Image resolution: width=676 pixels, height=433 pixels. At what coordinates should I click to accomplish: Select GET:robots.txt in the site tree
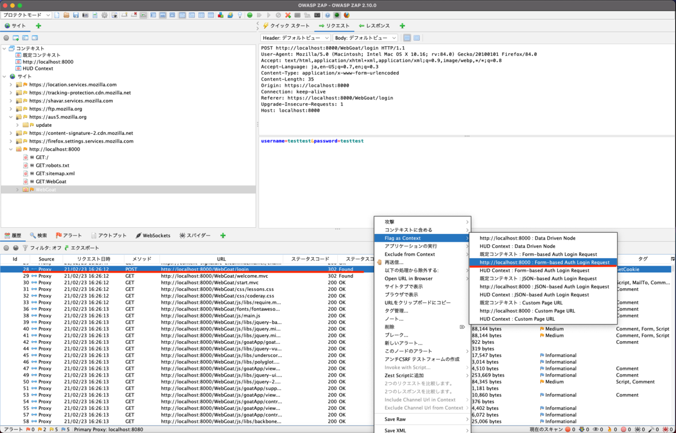coord(52,165)
